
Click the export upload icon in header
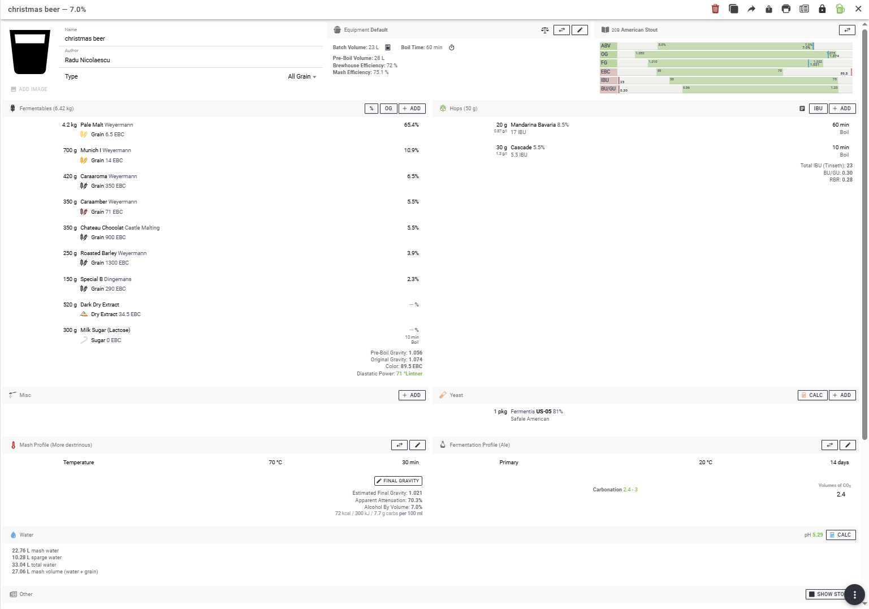[x=769, y=9]
